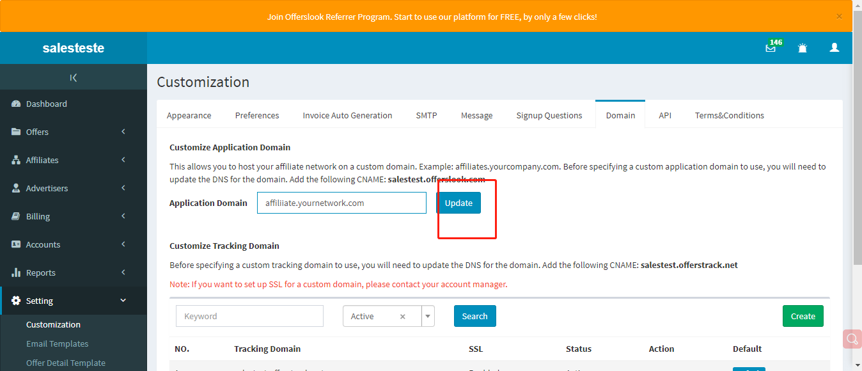Open the Active status dropdown
The width and height of the screenshot is (862, 371).
coord(427,315)
